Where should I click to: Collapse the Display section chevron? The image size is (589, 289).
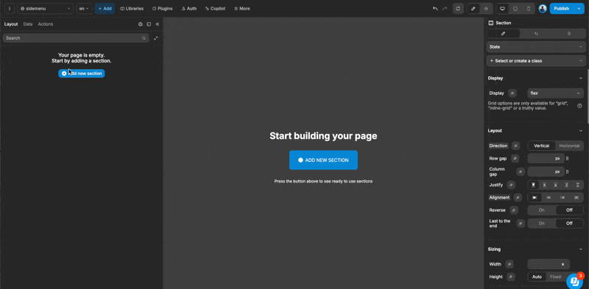tap(581, 78)
